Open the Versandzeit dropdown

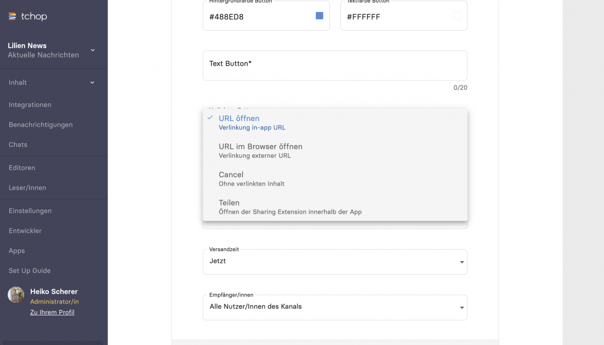[335, 261]
